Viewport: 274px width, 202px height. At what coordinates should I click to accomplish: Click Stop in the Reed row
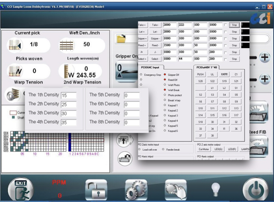pyautogui.click(x=234, y=46)
